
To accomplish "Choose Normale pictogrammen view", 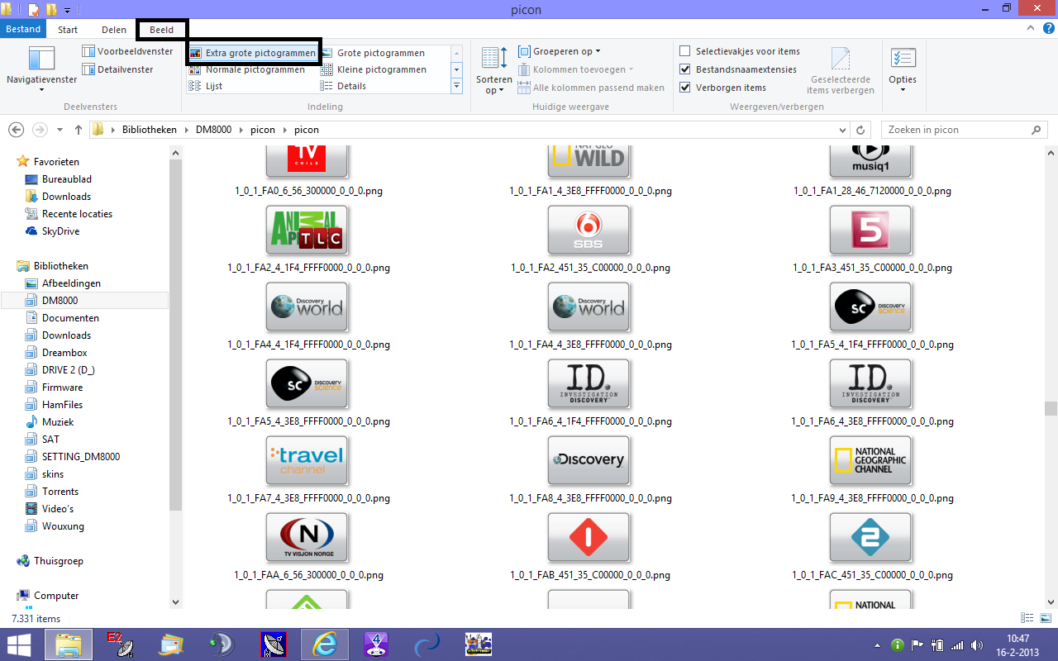I will coord(247,69).
